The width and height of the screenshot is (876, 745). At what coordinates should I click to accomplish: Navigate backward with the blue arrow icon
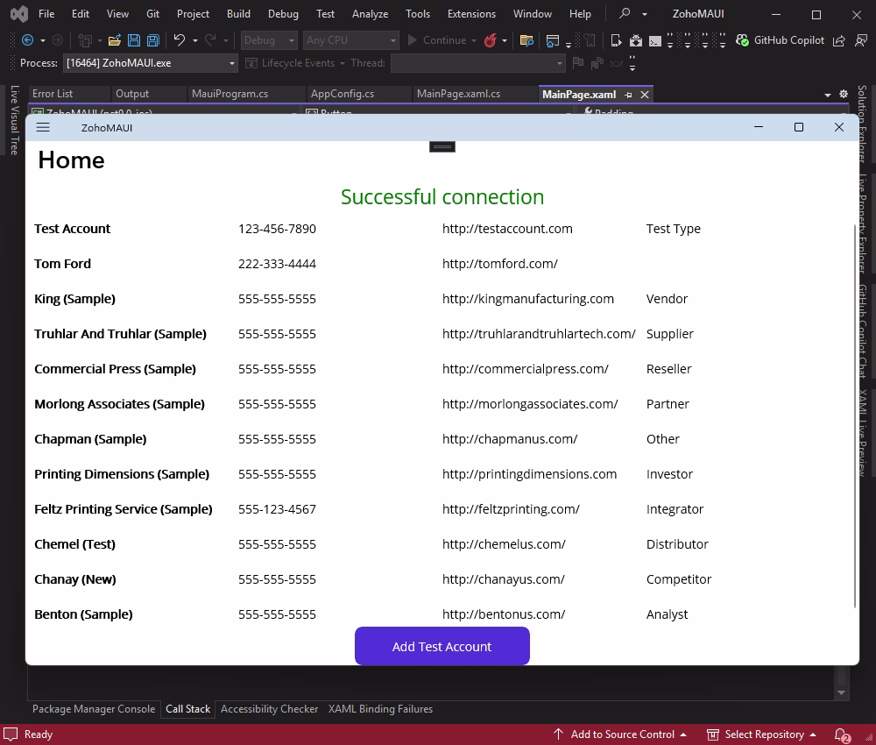tap(27, 40)
